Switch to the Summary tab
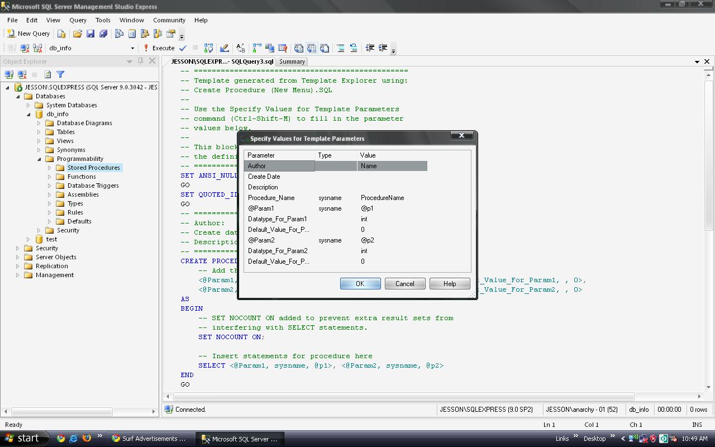 coord(292,61)
